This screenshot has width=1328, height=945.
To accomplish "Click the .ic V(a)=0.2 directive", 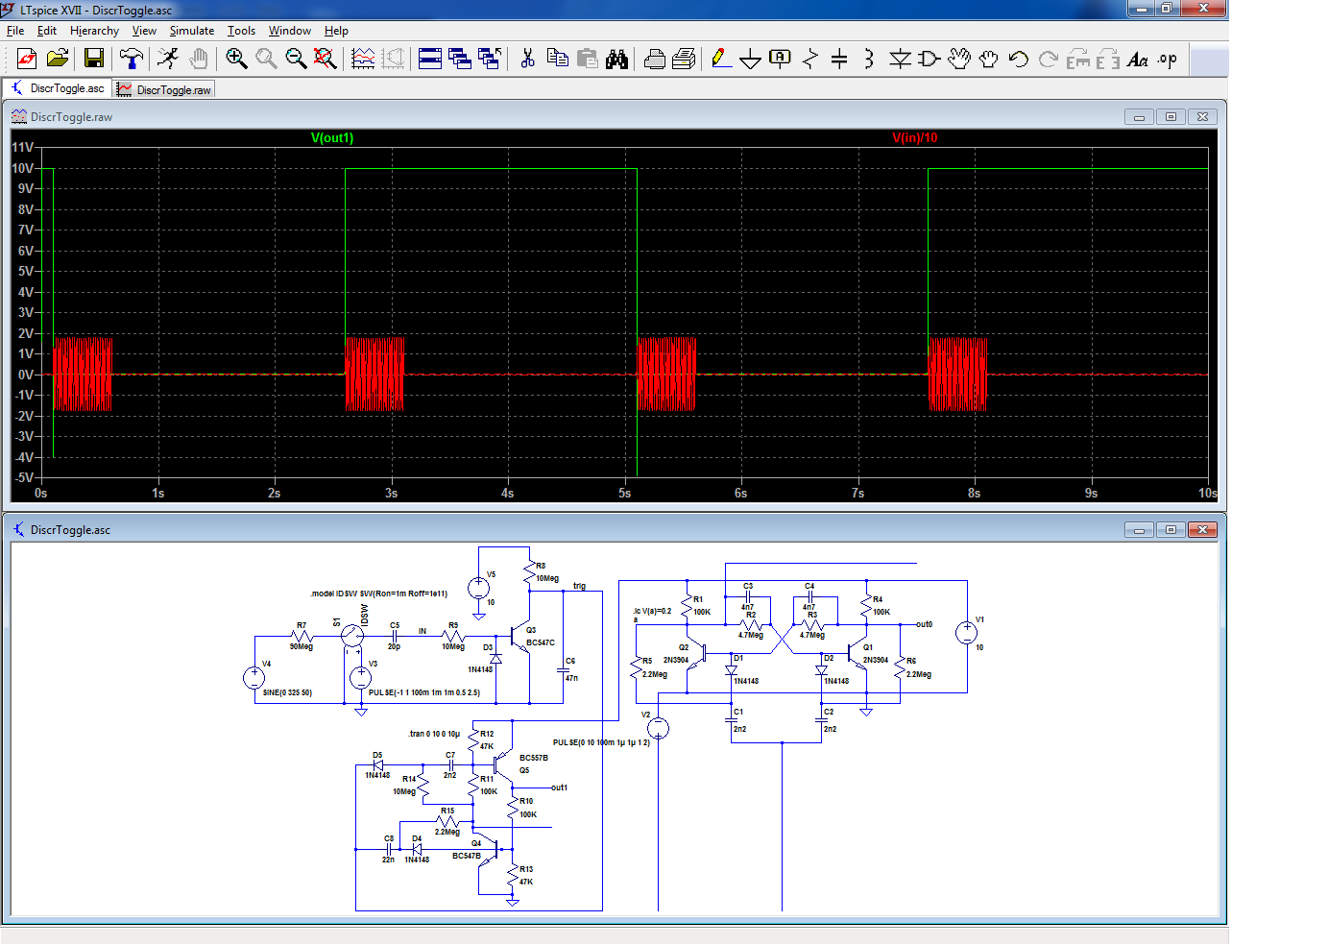I will (x=653, y=611).
